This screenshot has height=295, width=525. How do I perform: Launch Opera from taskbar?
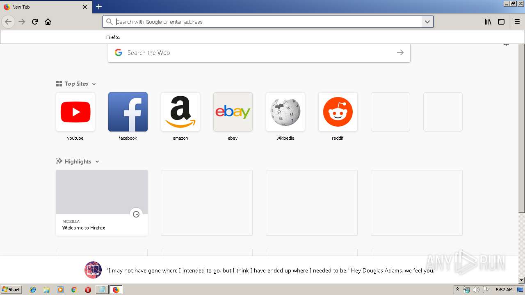[88, 290]
